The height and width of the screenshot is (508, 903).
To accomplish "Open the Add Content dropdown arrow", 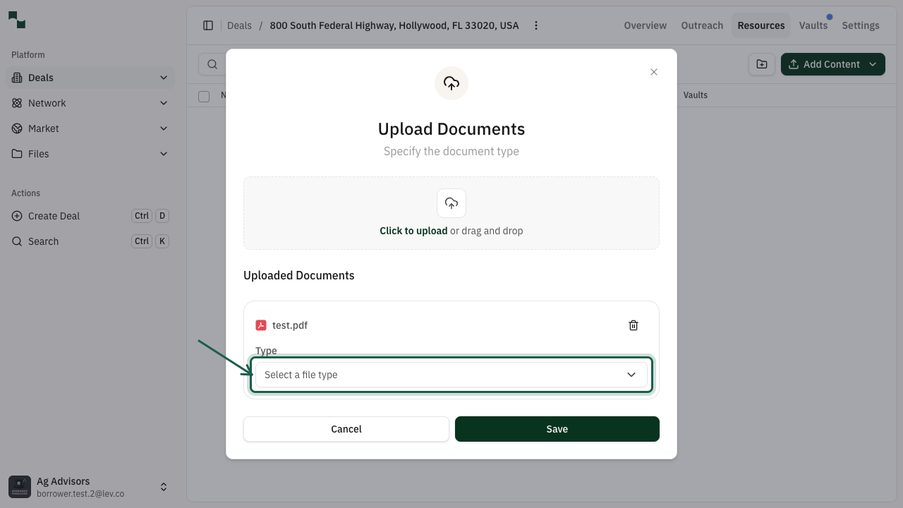I will coord(873,64).
